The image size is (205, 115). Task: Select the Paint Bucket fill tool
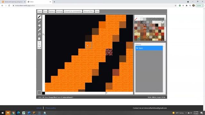(x=39, y=26)
